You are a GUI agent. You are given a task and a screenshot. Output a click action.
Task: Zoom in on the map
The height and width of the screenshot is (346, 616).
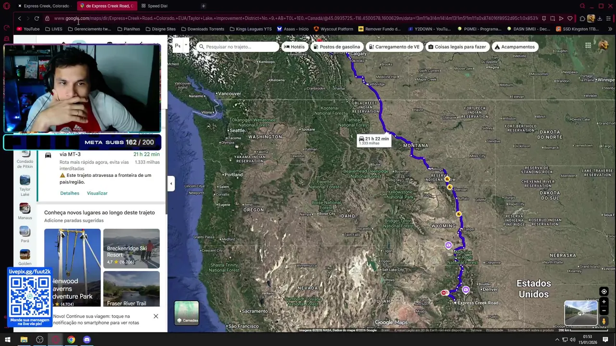tap(604, 302)
